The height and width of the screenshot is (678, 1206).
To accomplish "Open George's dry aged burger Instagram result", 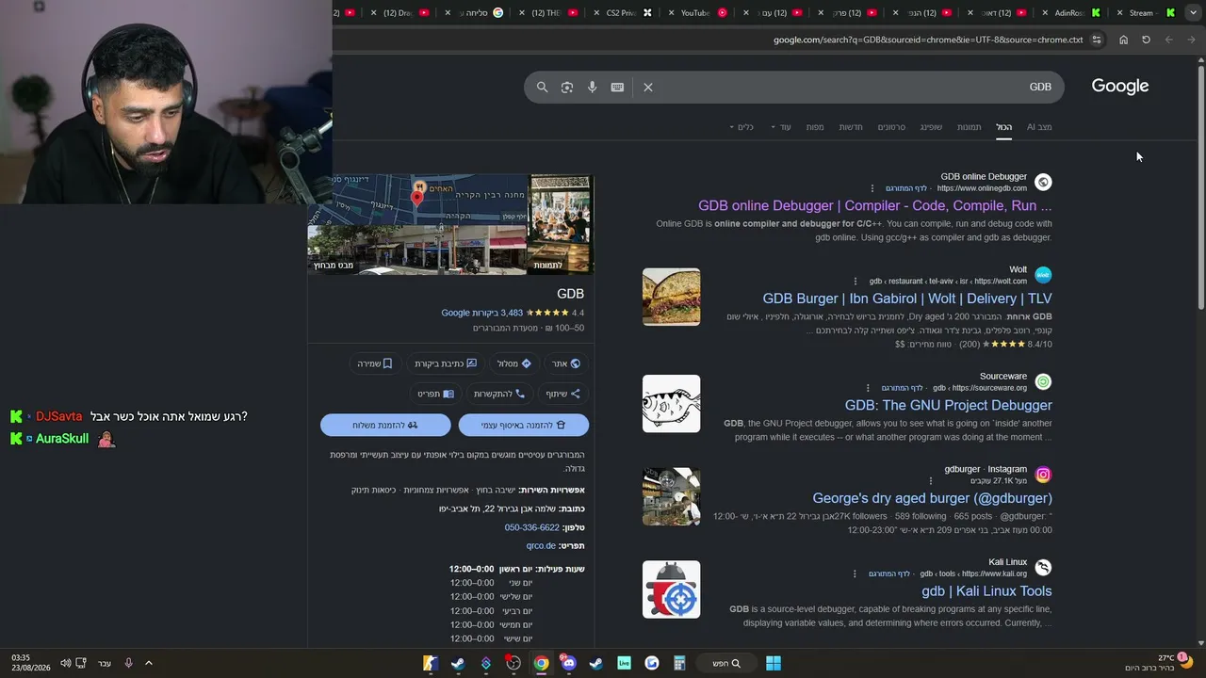I will coord(933,498).
